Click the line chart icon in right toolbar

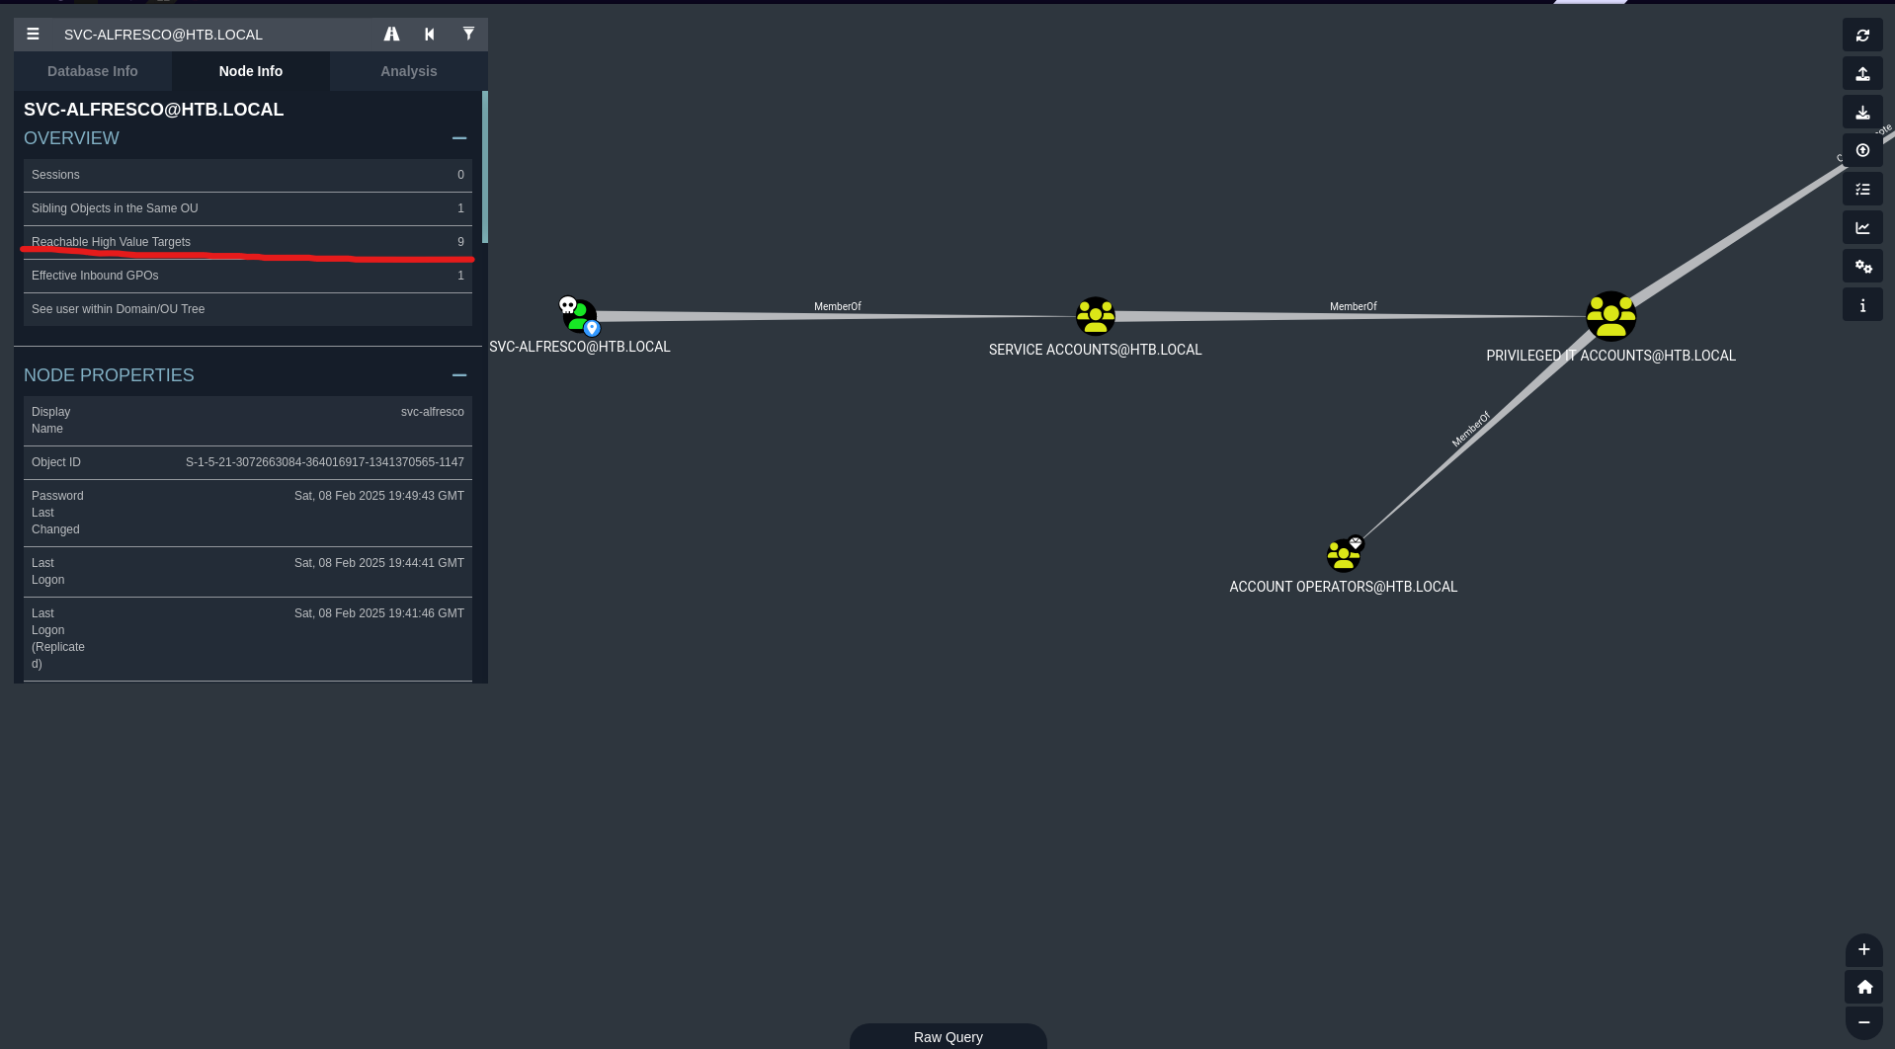pos(1861,228)
